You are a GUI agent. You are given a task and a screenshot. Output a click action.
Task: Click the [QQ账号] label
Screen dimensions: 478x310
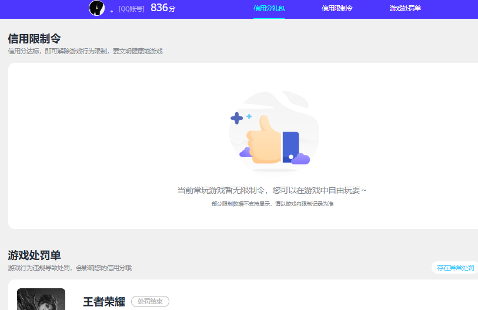(x=131, y=9)
